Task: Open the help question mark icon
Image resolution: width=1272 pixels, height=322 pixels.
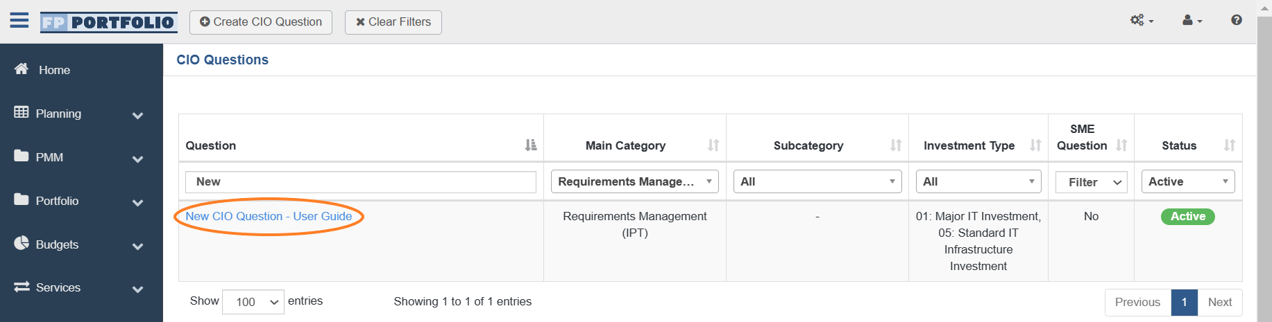Action: pos(1237,20)
